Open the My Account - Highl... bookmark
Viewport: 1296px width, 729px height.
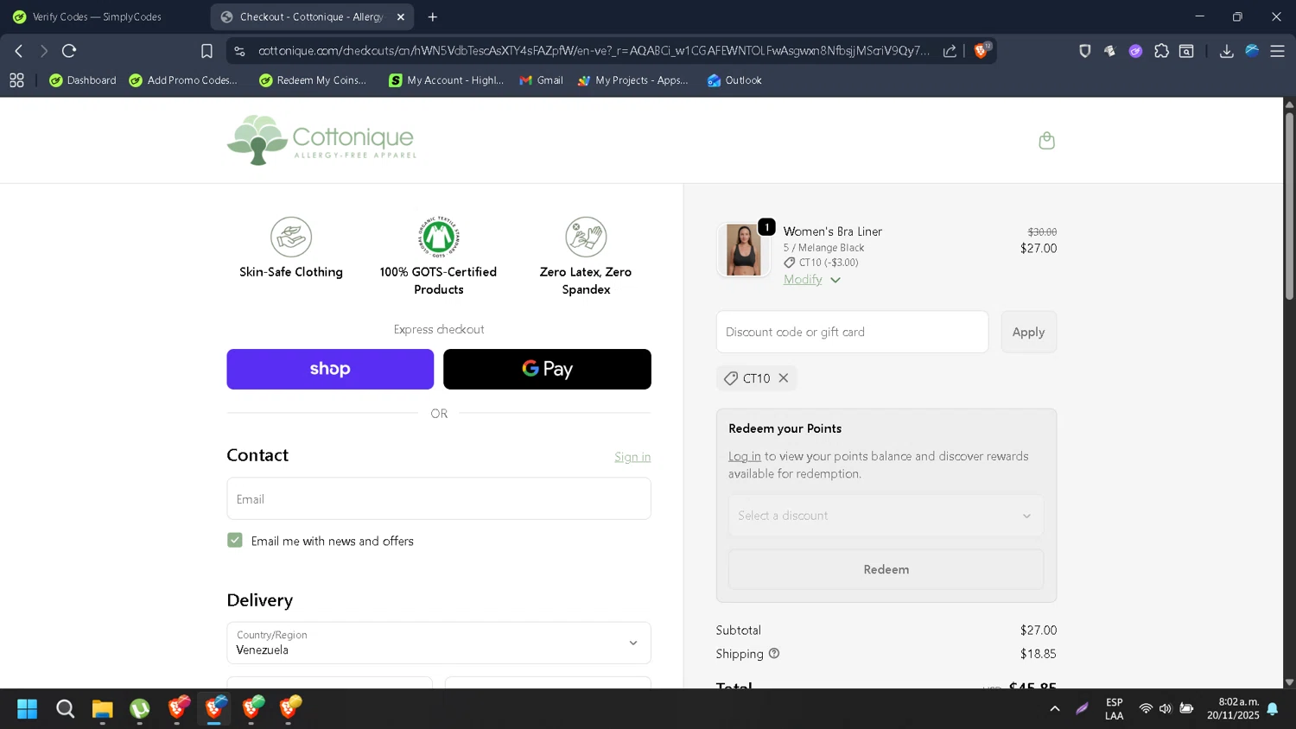point(447,80)
